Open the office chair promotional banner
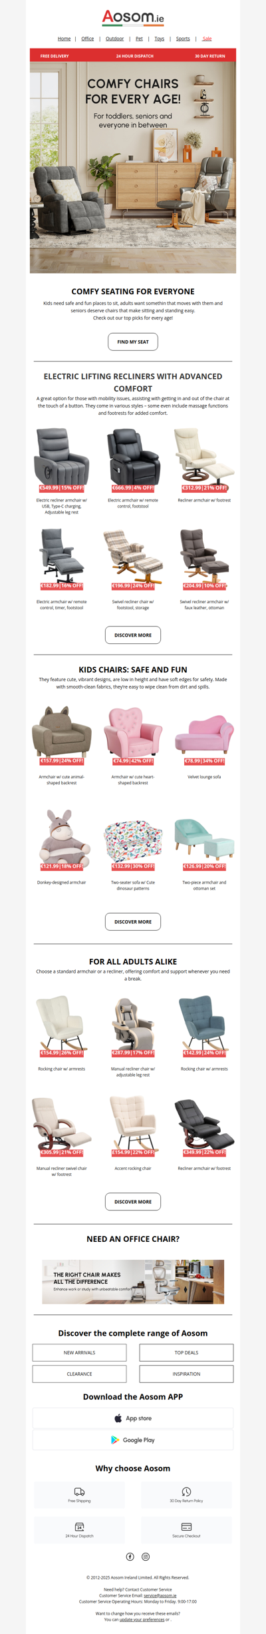The image size is (266, 1634). (133, 1282)
